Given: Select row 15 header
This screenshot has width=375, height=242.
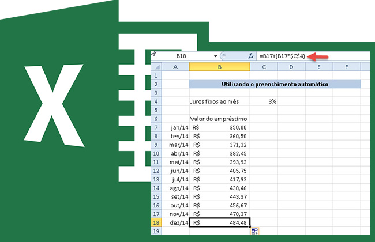Looking at the screenshot, I should point(156,196).
